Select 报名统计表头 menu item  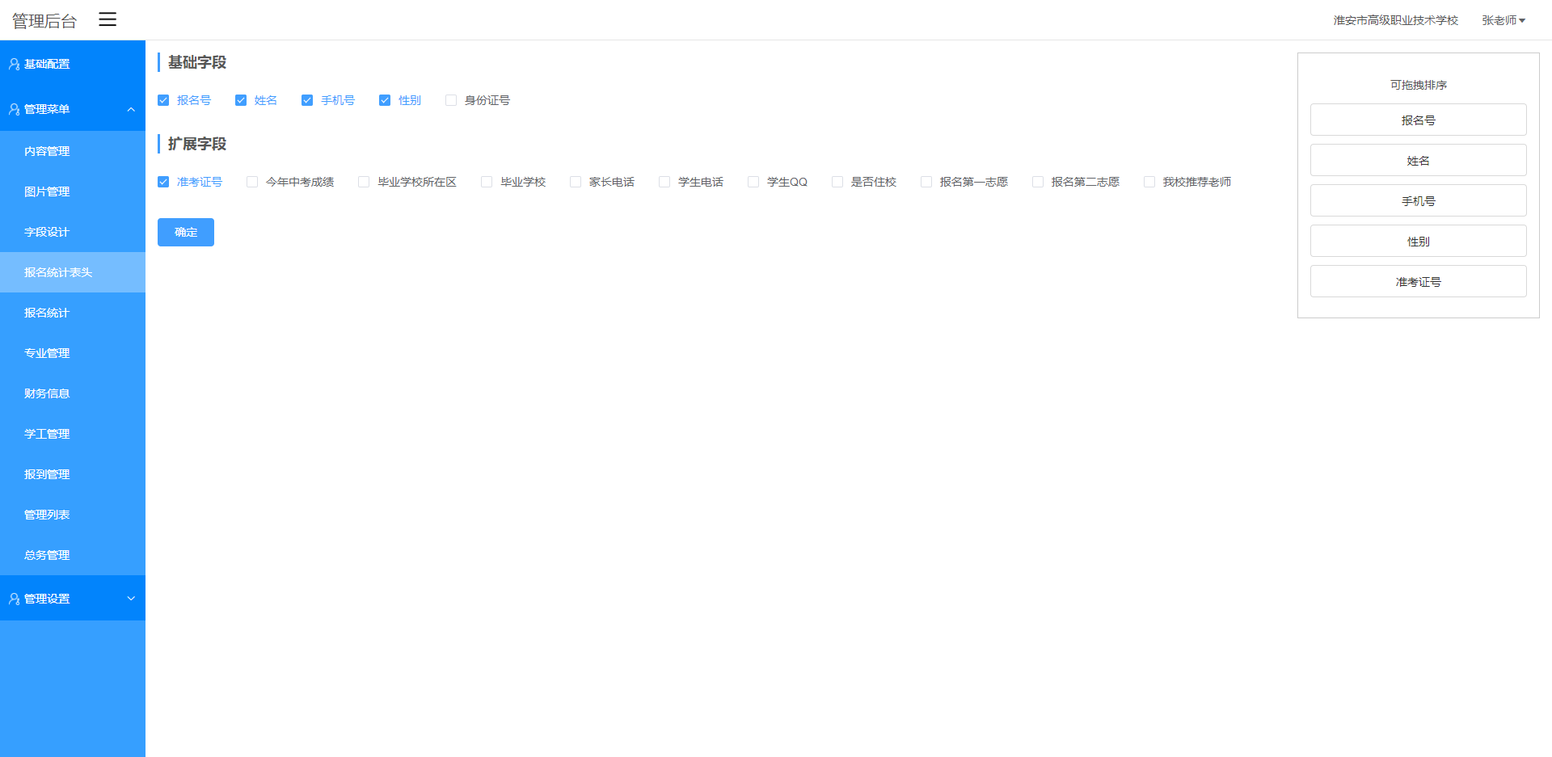(x=73, y=272)
